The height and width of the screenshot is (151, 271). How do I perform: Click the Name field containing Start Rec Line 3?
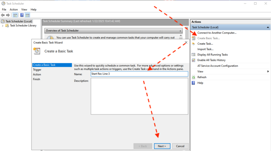[x=139, y=74]
